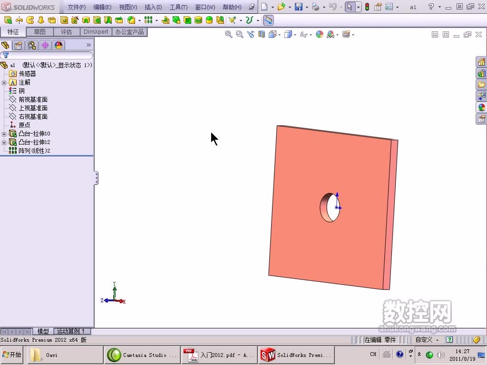Expand the 注解 folder in the tree
Screen dimensions: 487x365
[3, 82]
